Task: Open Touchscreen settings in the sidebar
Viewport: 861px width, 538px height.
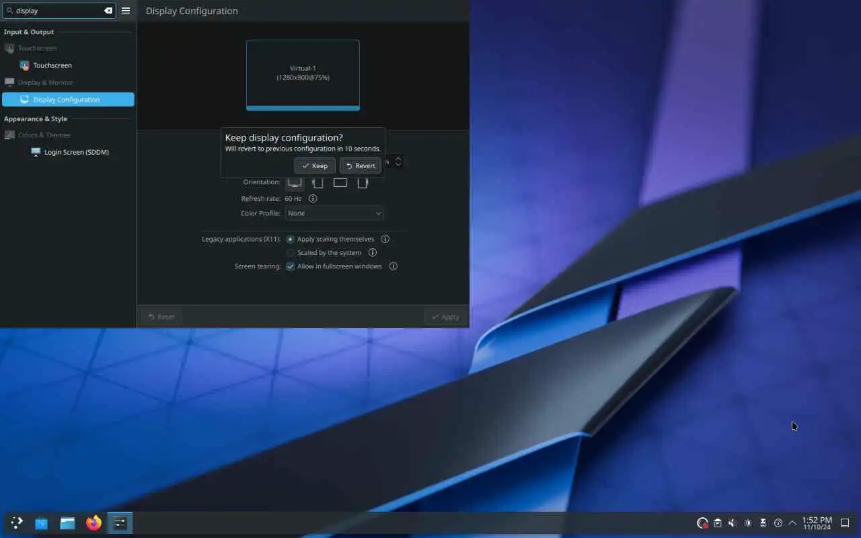Action: [x=68, y=65]
